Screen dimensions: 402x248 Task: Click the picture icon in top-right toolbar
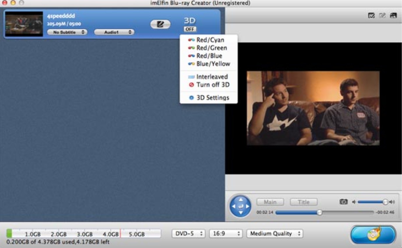click(x=393, y=16)
